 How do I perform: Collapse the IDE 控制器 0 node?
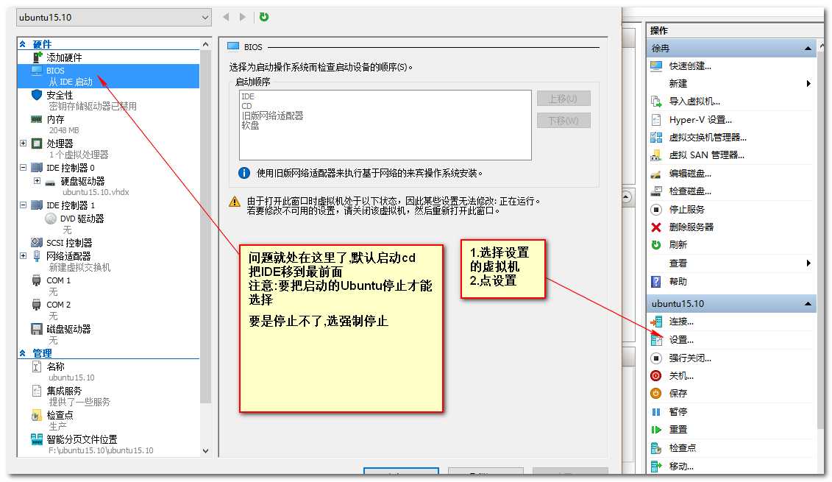point(23,168)
